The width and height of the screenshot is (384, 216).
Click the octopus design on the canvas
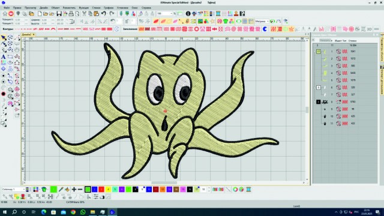pyautogui.click(x=166, y=110)
